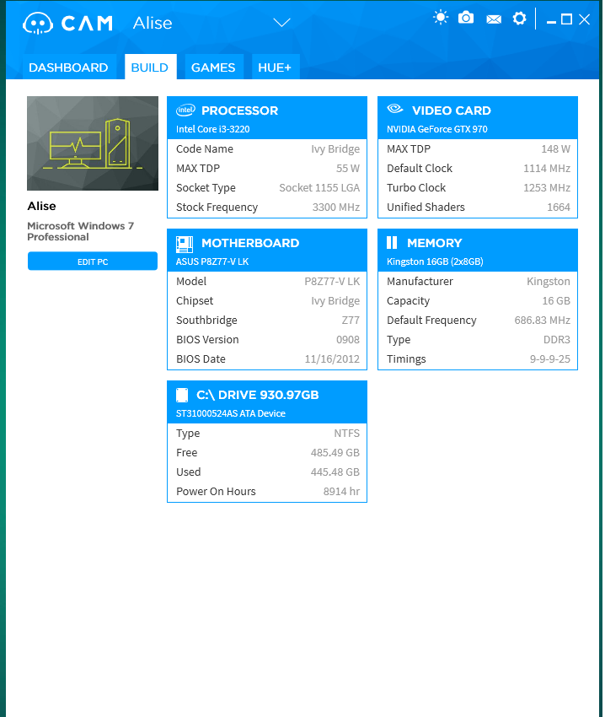
Task: Select the BUILD tab
Action: pos(150,67)
